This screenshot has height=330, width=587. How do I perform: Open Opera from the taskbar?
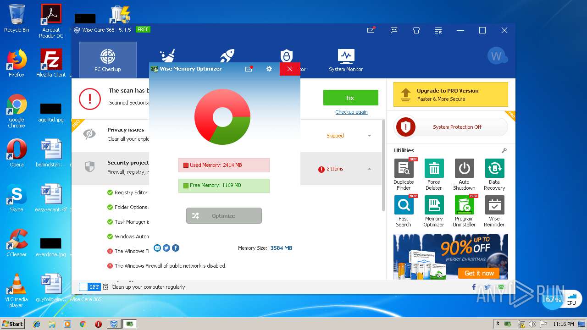point(98,324)
